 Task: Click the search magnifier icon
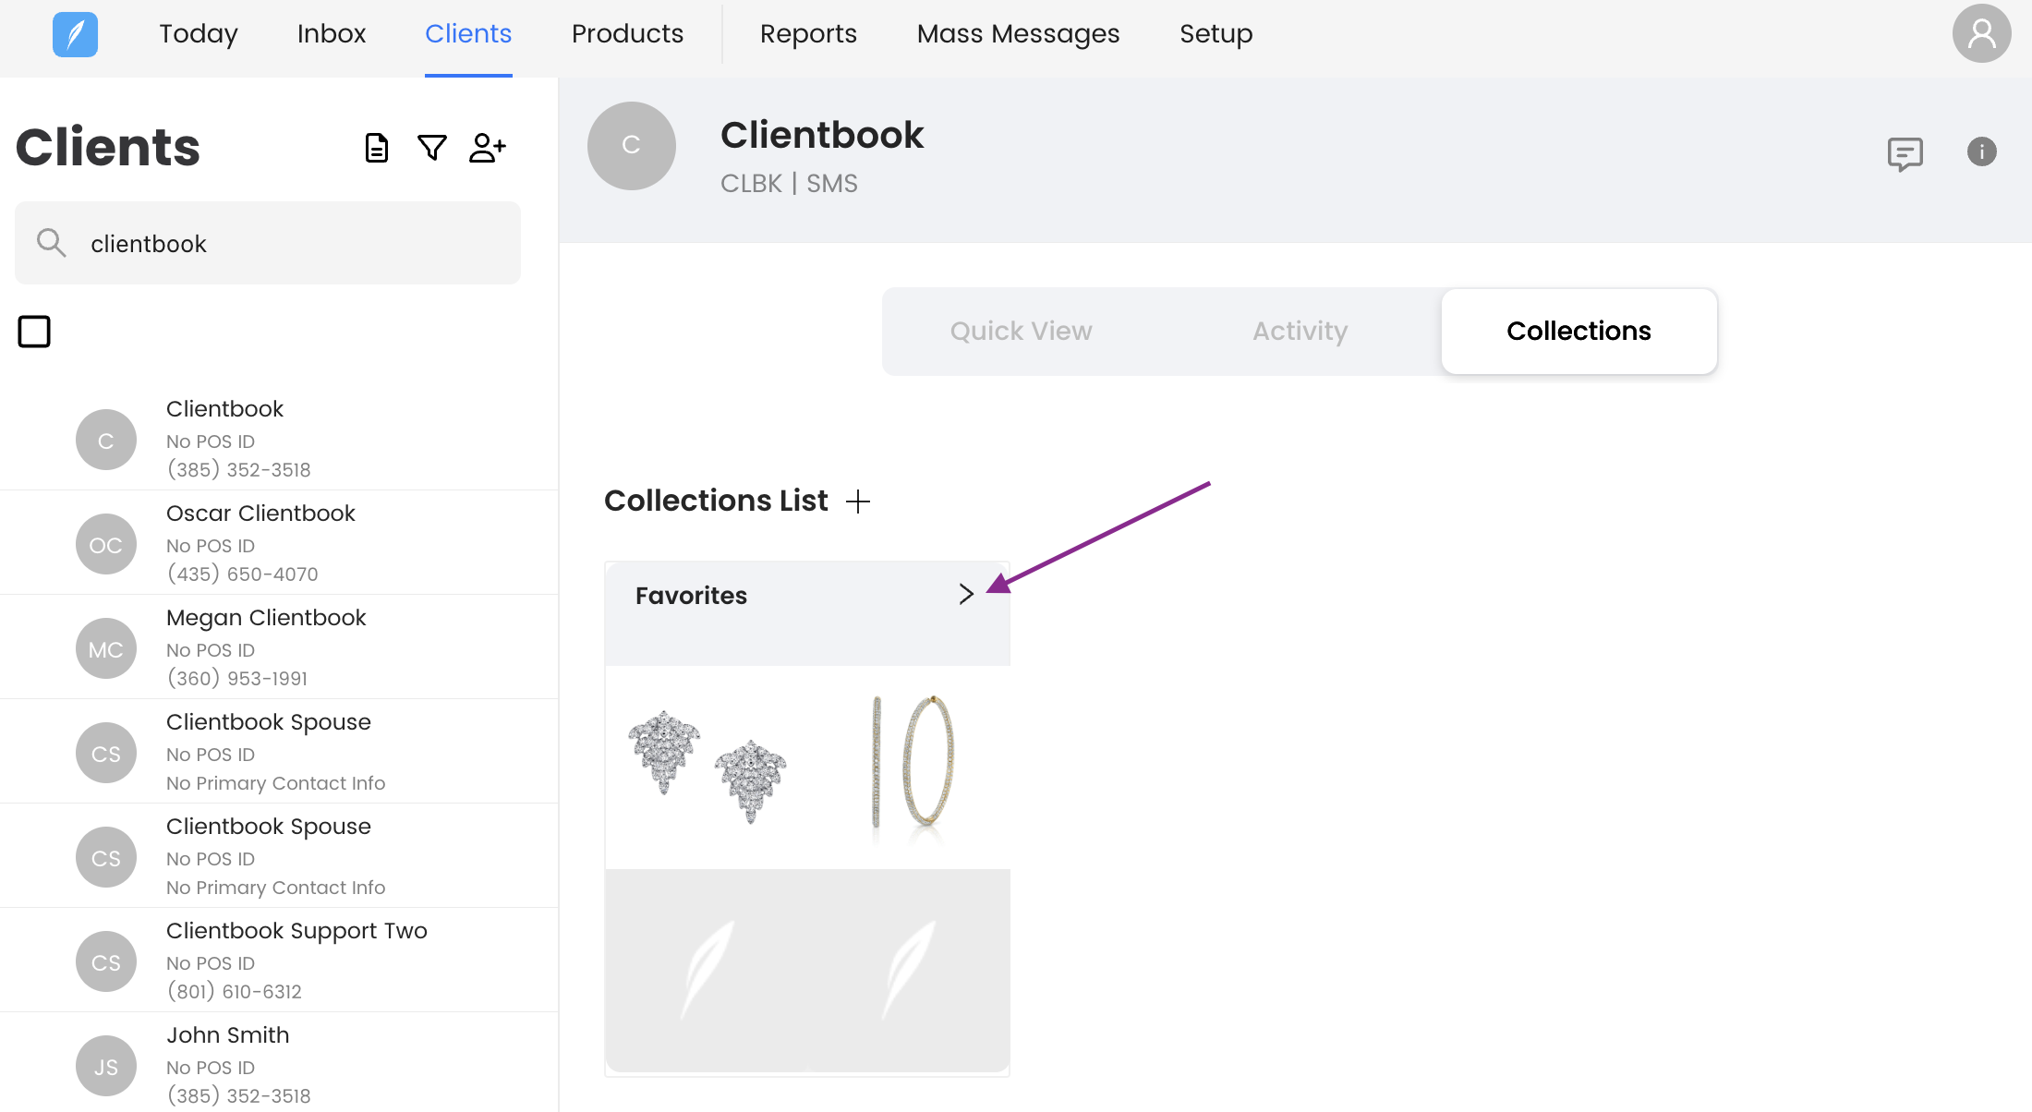click(51, 243)
